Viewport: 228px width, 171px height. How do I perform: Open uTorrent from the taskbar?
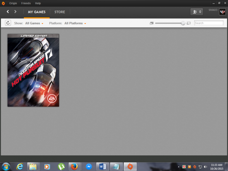61,167
